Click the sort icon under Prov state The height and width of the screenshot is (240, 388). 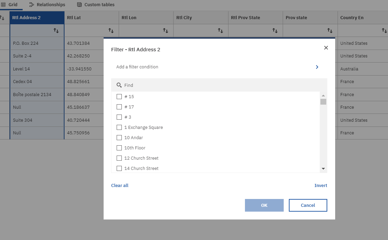tap(330, 30)
